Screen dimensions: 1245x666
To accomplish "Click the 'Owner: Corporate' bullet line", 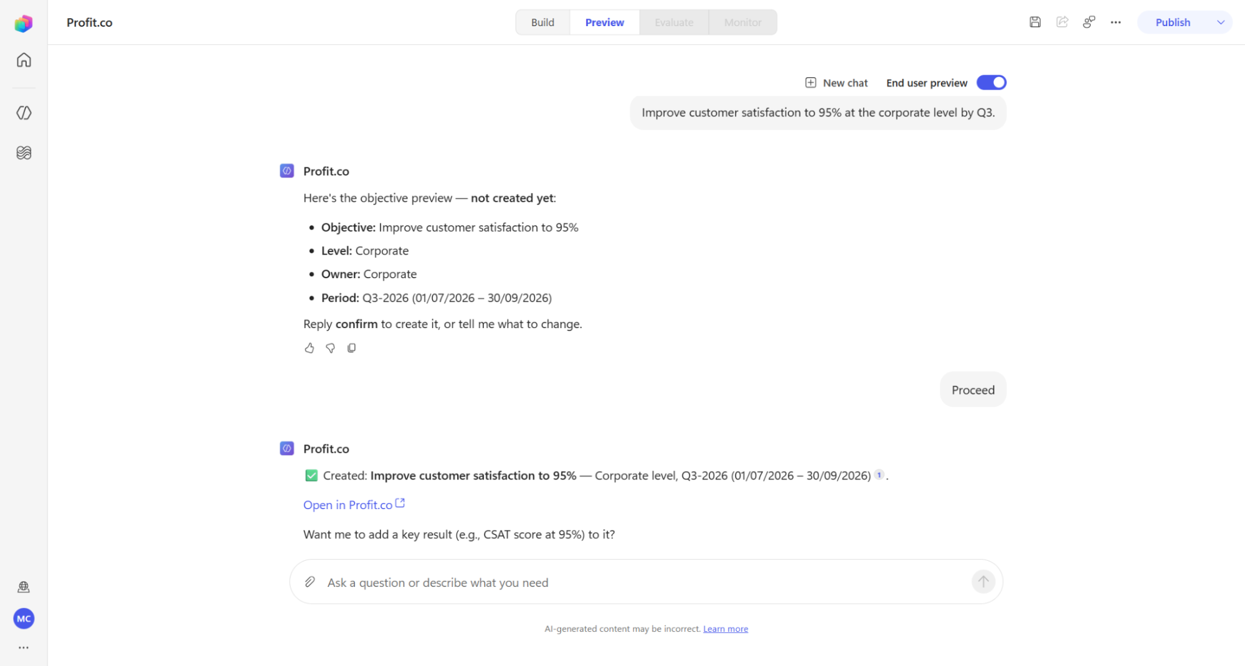I will (369, 274).
